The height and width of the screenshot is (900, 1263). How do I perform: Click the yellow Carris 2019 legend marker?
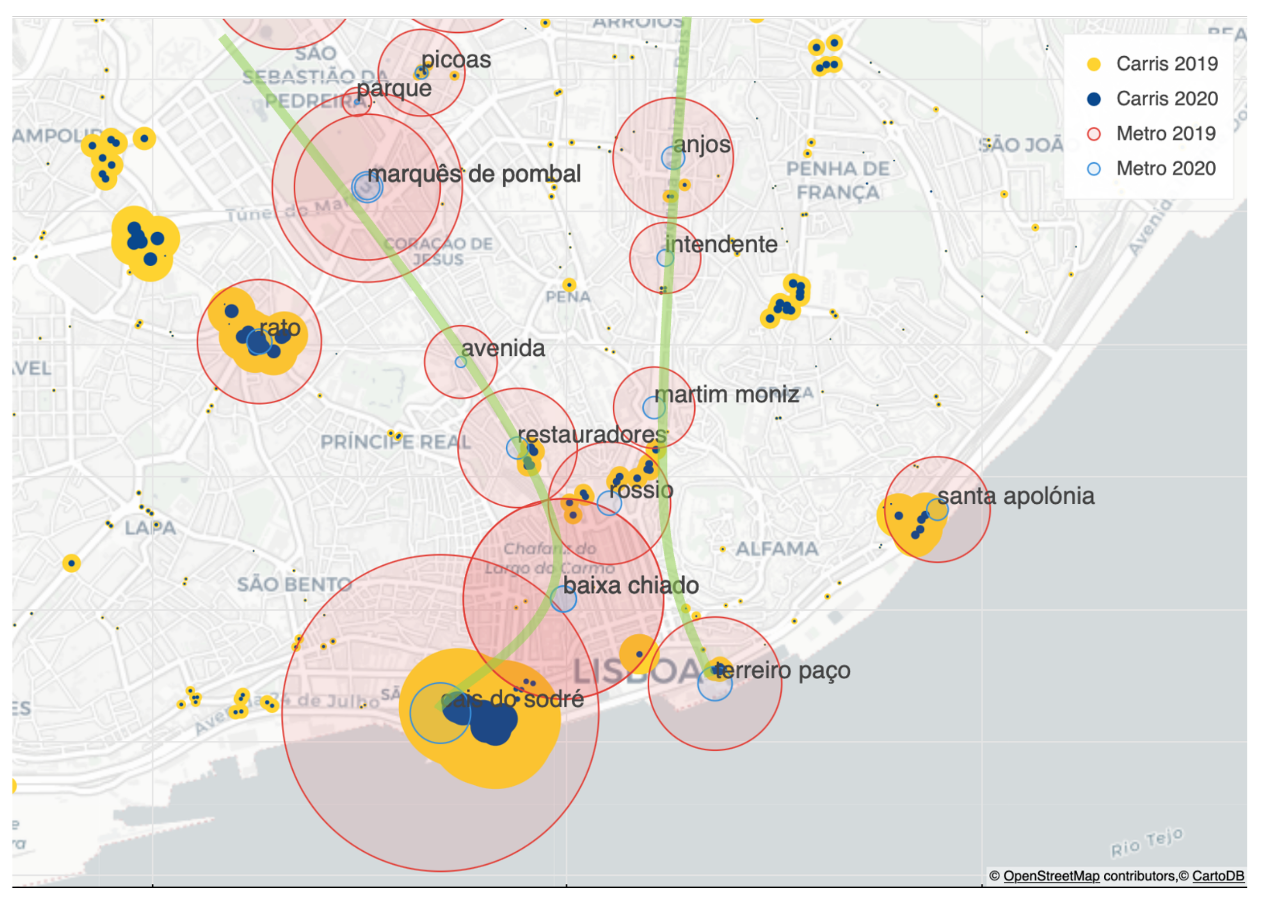coord(1094,64)
